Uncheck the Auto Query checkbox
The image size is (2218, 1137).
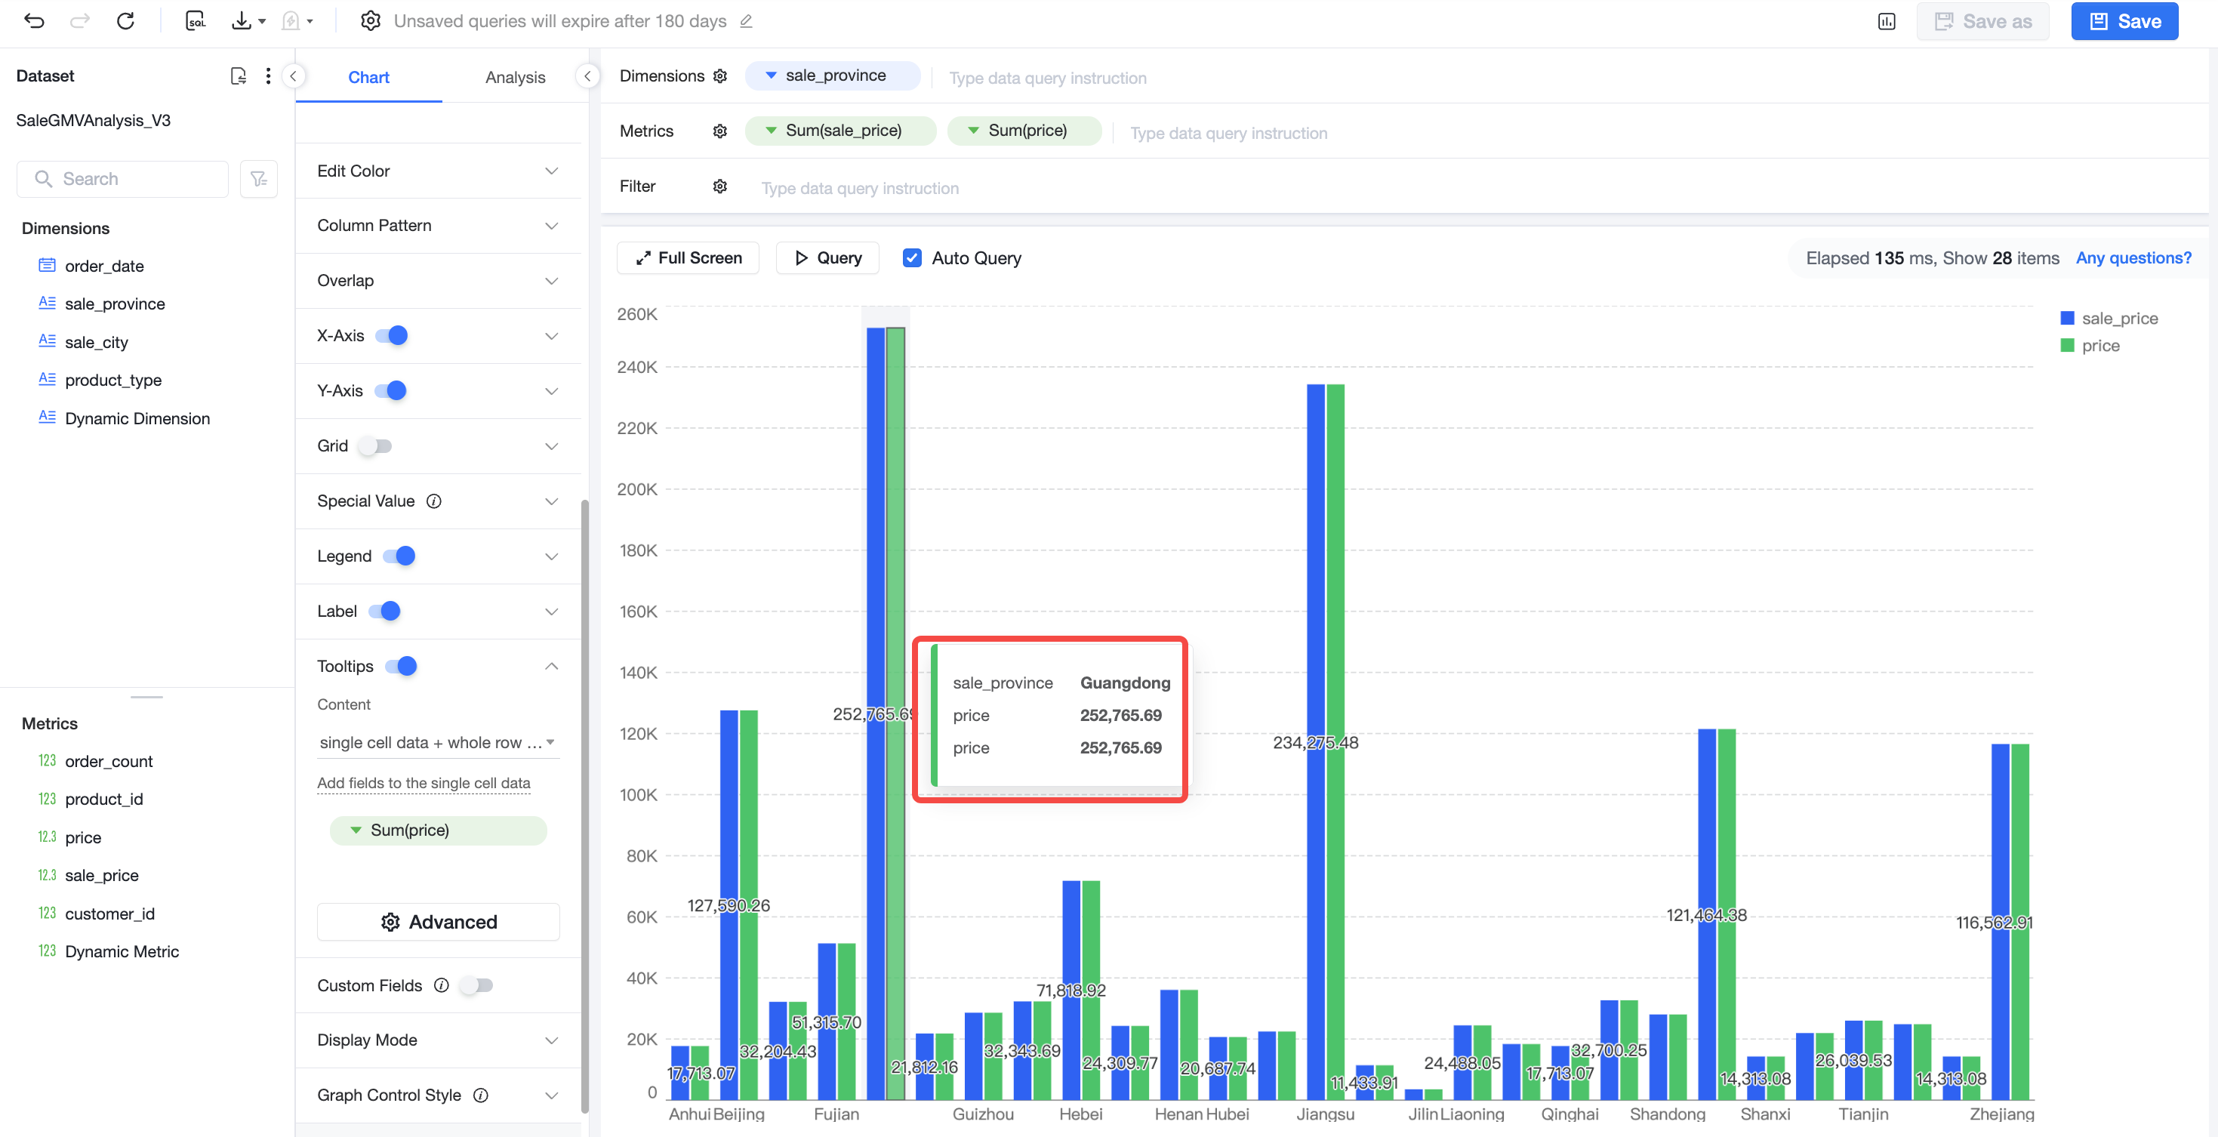click(912, 257)
